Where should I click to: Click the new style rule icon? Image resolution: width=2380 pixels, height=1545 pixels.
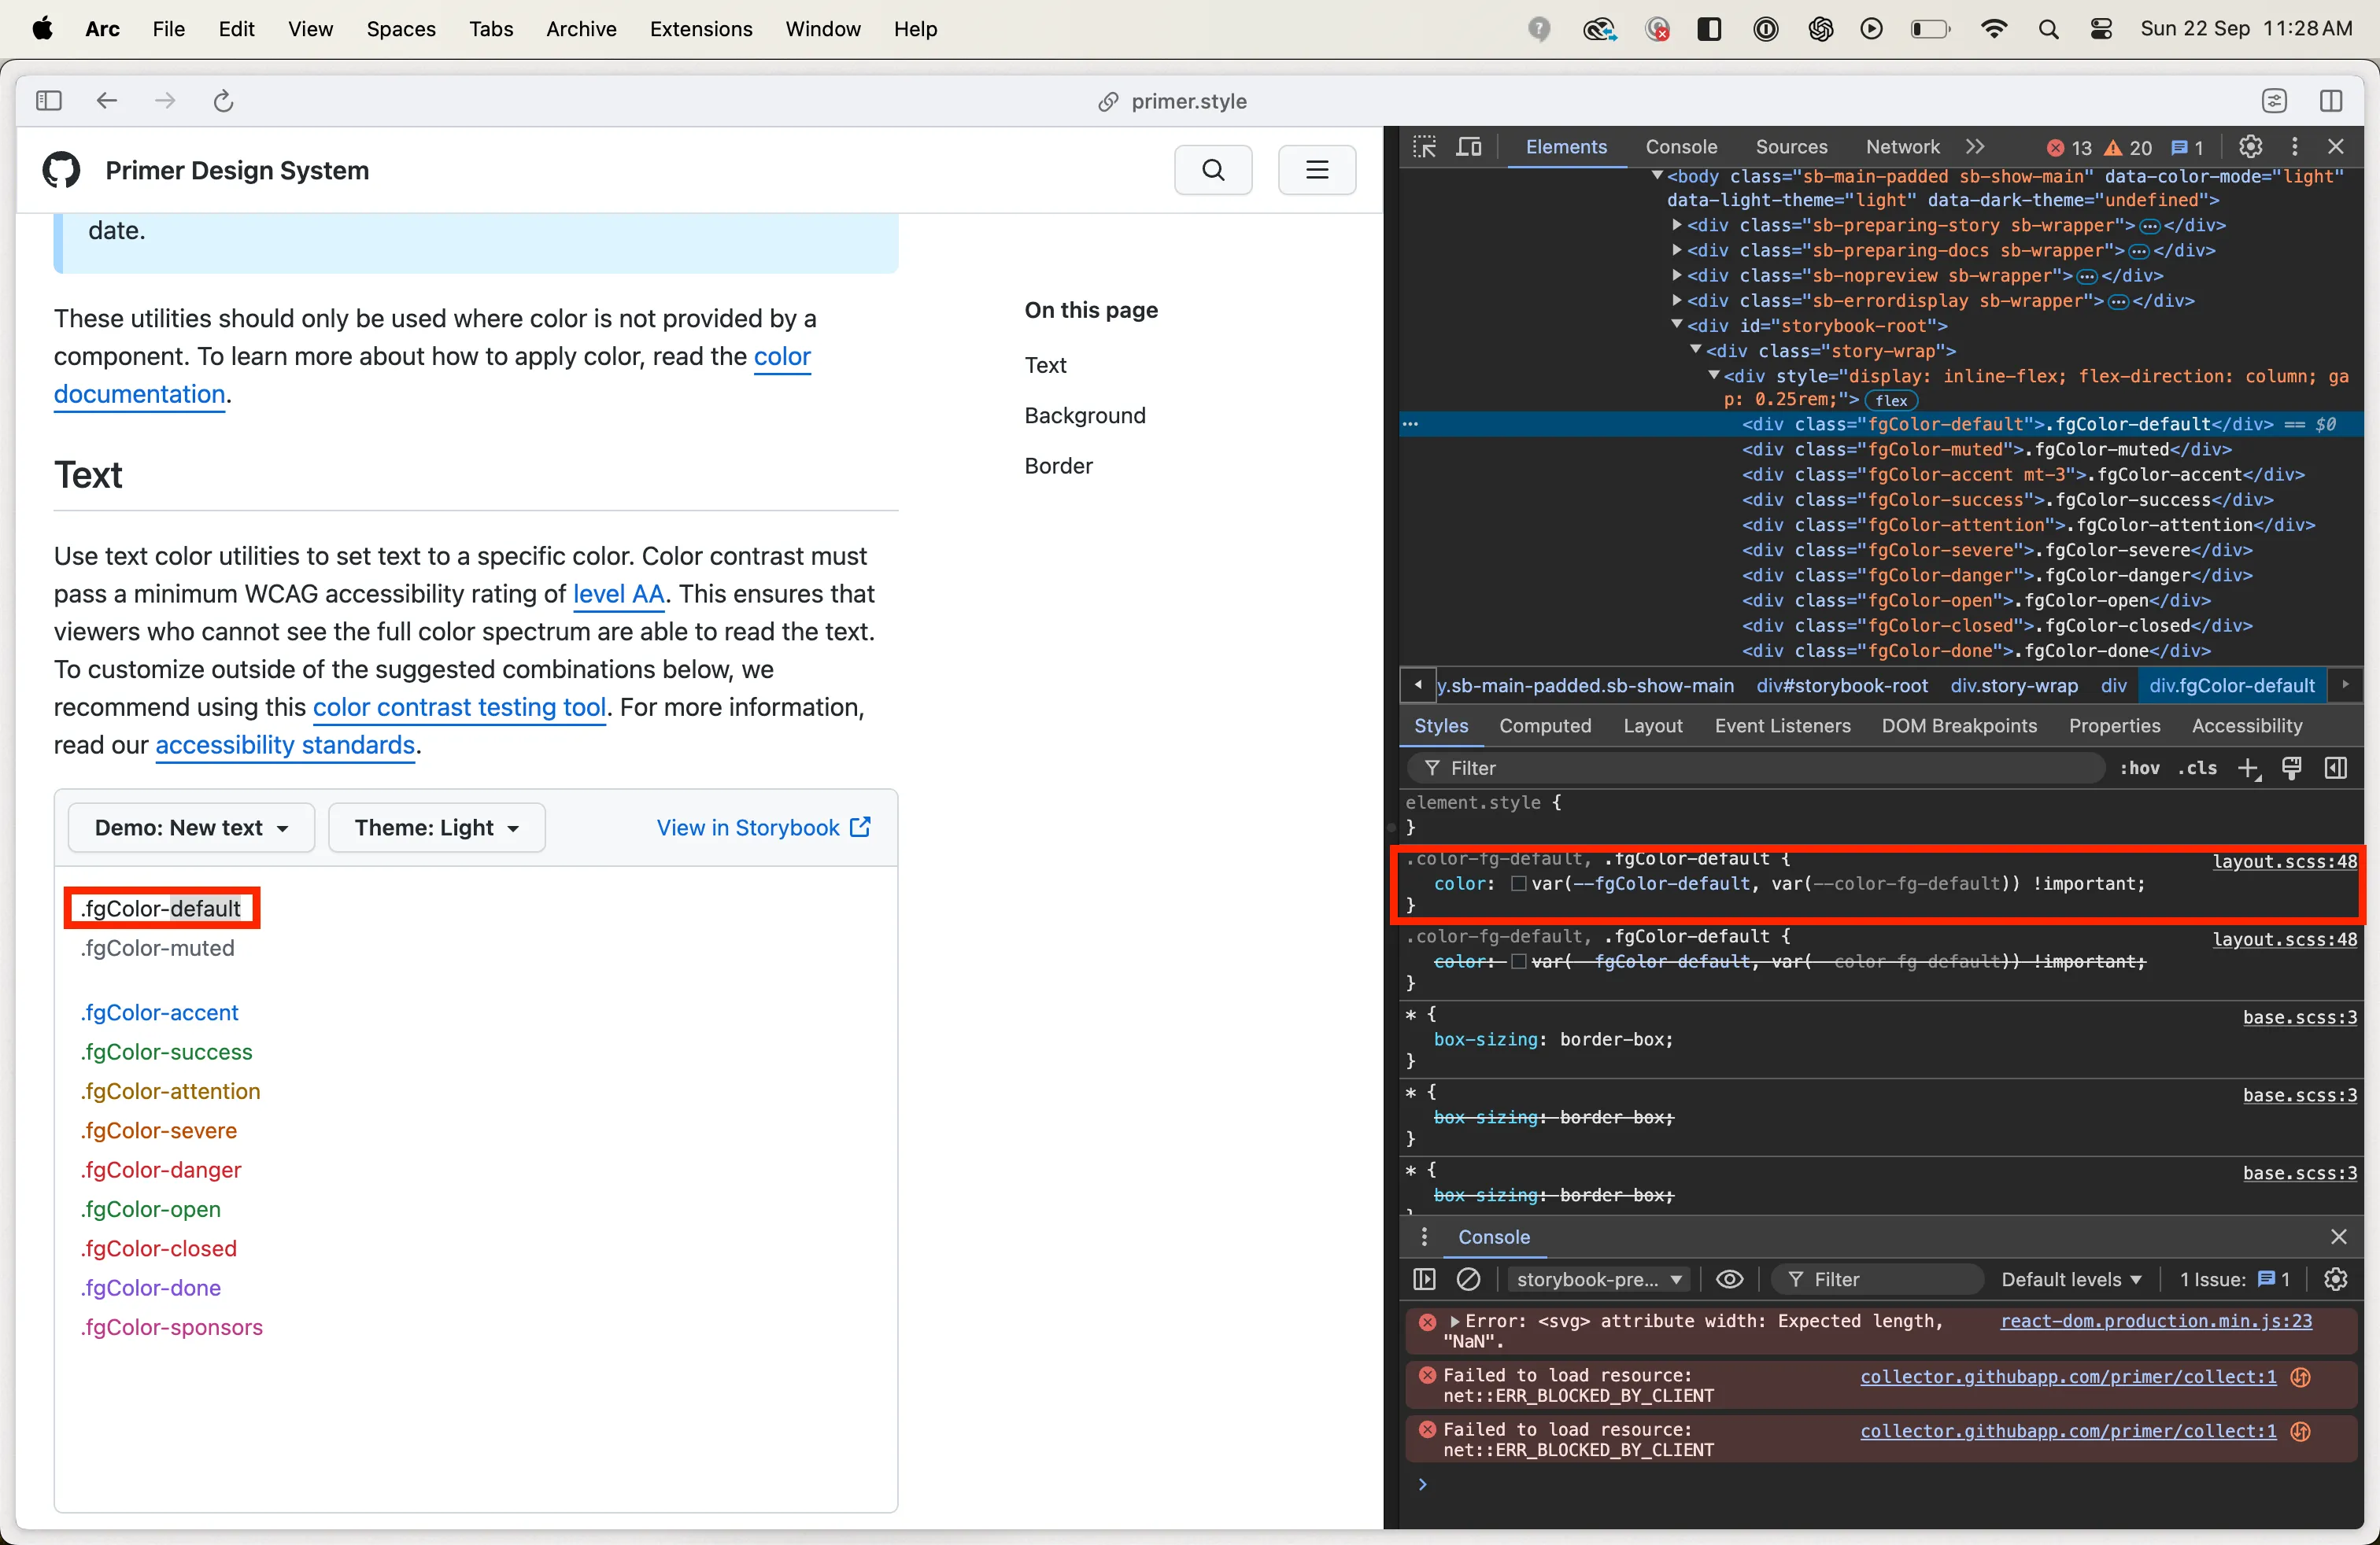tap(2248, 768)
